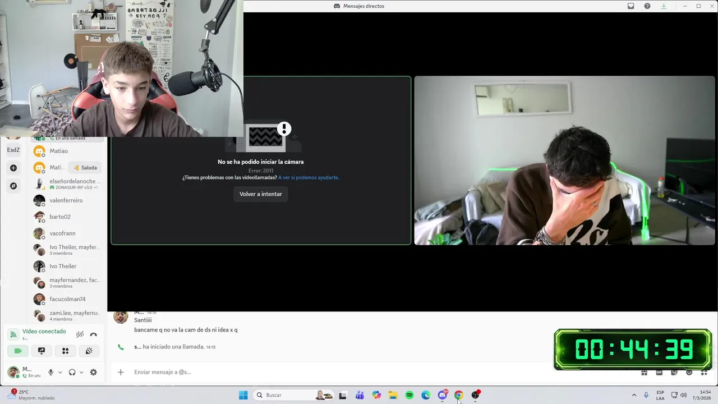Open Microsoft Edge from taskbar
The height and width of the screenshot is (404, 718).
point(426,395)
